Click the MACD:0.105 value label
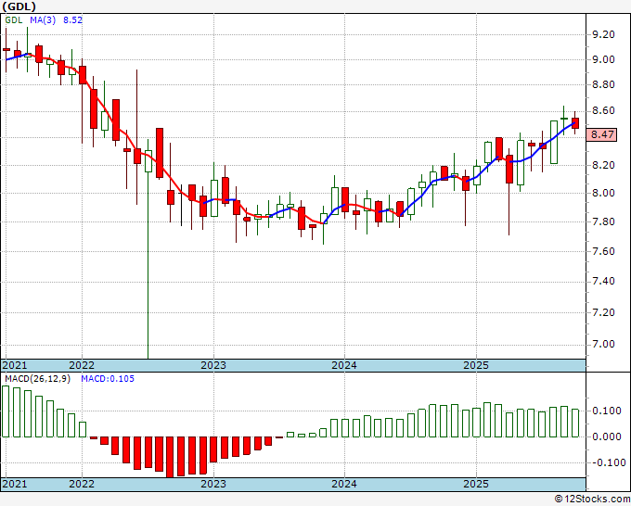The width and height of the screenshot is (631, 506). click(x=108, y=379)
